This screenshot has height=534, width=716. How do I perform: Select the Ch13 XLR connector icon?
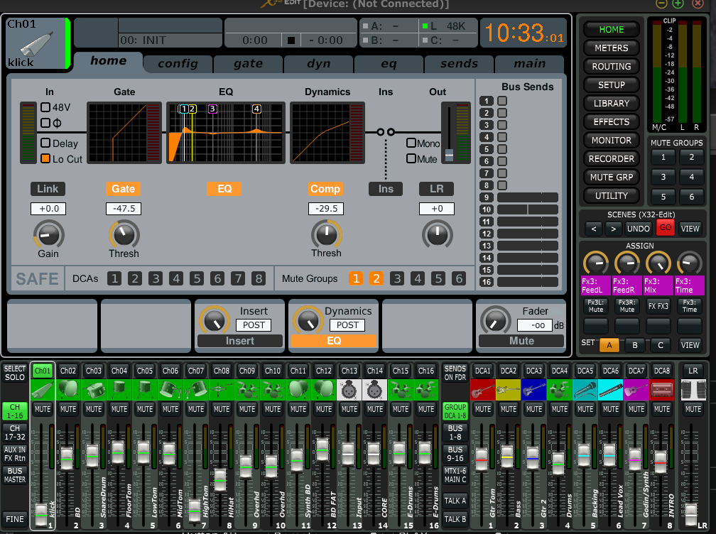(349, 391)
